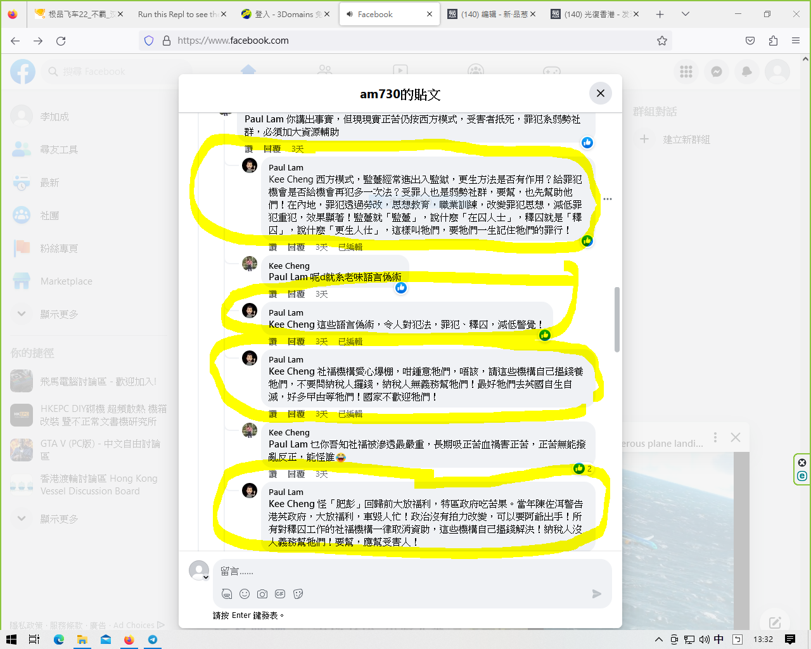Viewport: 811px width, 649px height.
Task: Open three-dot options beside Paul Lam comment
Action: pos(608,199)
